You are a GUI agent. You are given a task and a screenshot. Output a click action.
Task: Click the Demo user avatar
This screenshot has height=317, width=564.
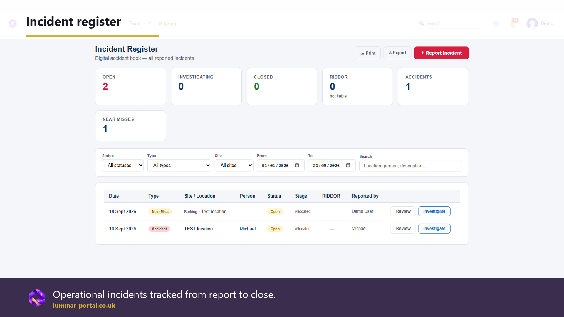click(x=532, y=23)
